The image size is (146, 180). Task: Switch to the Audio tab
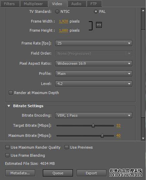(76, 4)
